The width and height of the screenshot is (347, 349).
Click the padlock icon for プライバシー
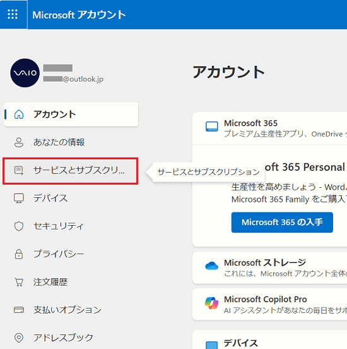[19, 254]
